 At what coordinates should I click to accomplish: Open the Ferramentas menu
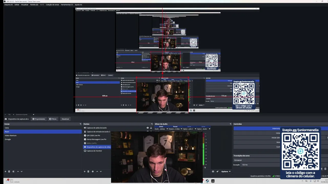coord(67,5)
